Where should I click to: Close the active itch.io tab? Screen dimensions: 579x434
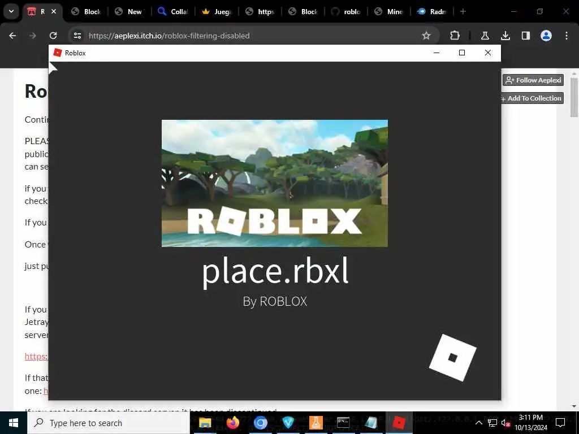[54, 11]
